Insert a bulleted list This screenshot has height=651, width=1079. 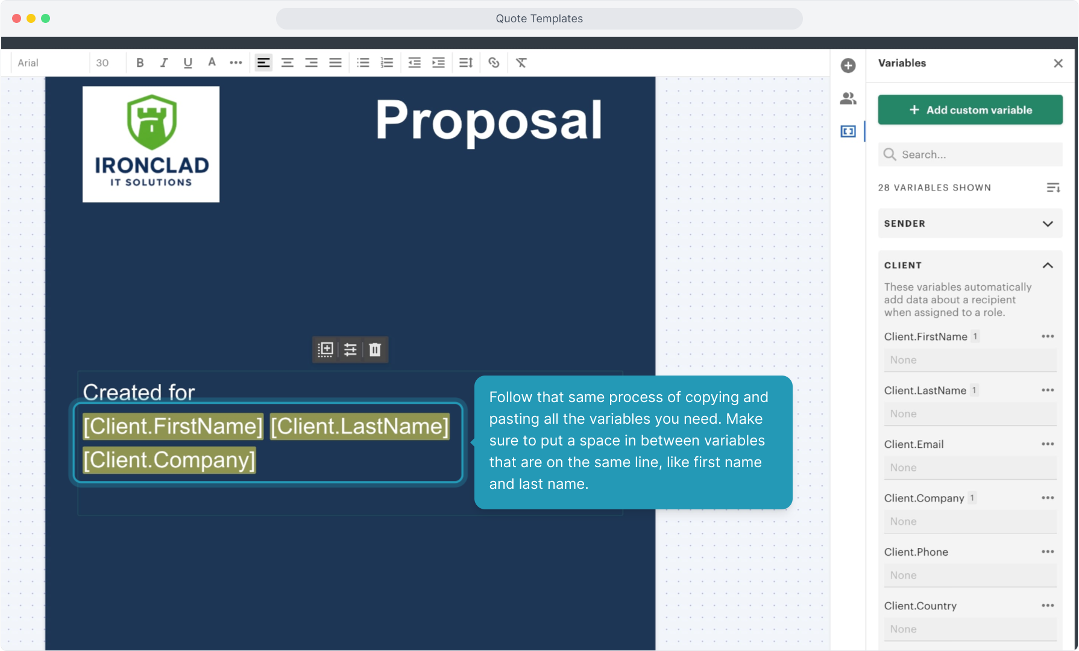[363, 63]
